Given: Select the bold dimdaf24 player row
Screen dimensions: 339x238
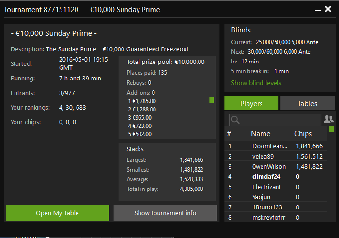Looking at the screenshot, I should pos(266,176).
